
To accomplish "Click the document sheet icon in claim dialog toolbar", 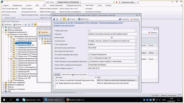I will coord(57,19).
